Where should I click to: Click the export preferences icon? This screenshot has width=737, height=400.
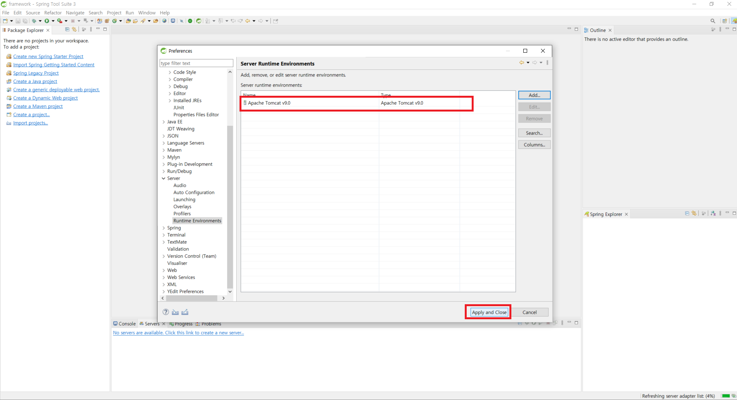click(185, 312)
